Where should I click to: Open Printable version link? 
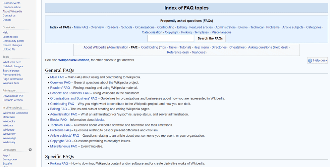13,100
